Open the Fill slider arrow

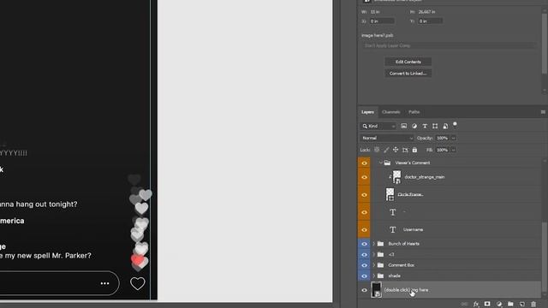[x=453, y=151]
